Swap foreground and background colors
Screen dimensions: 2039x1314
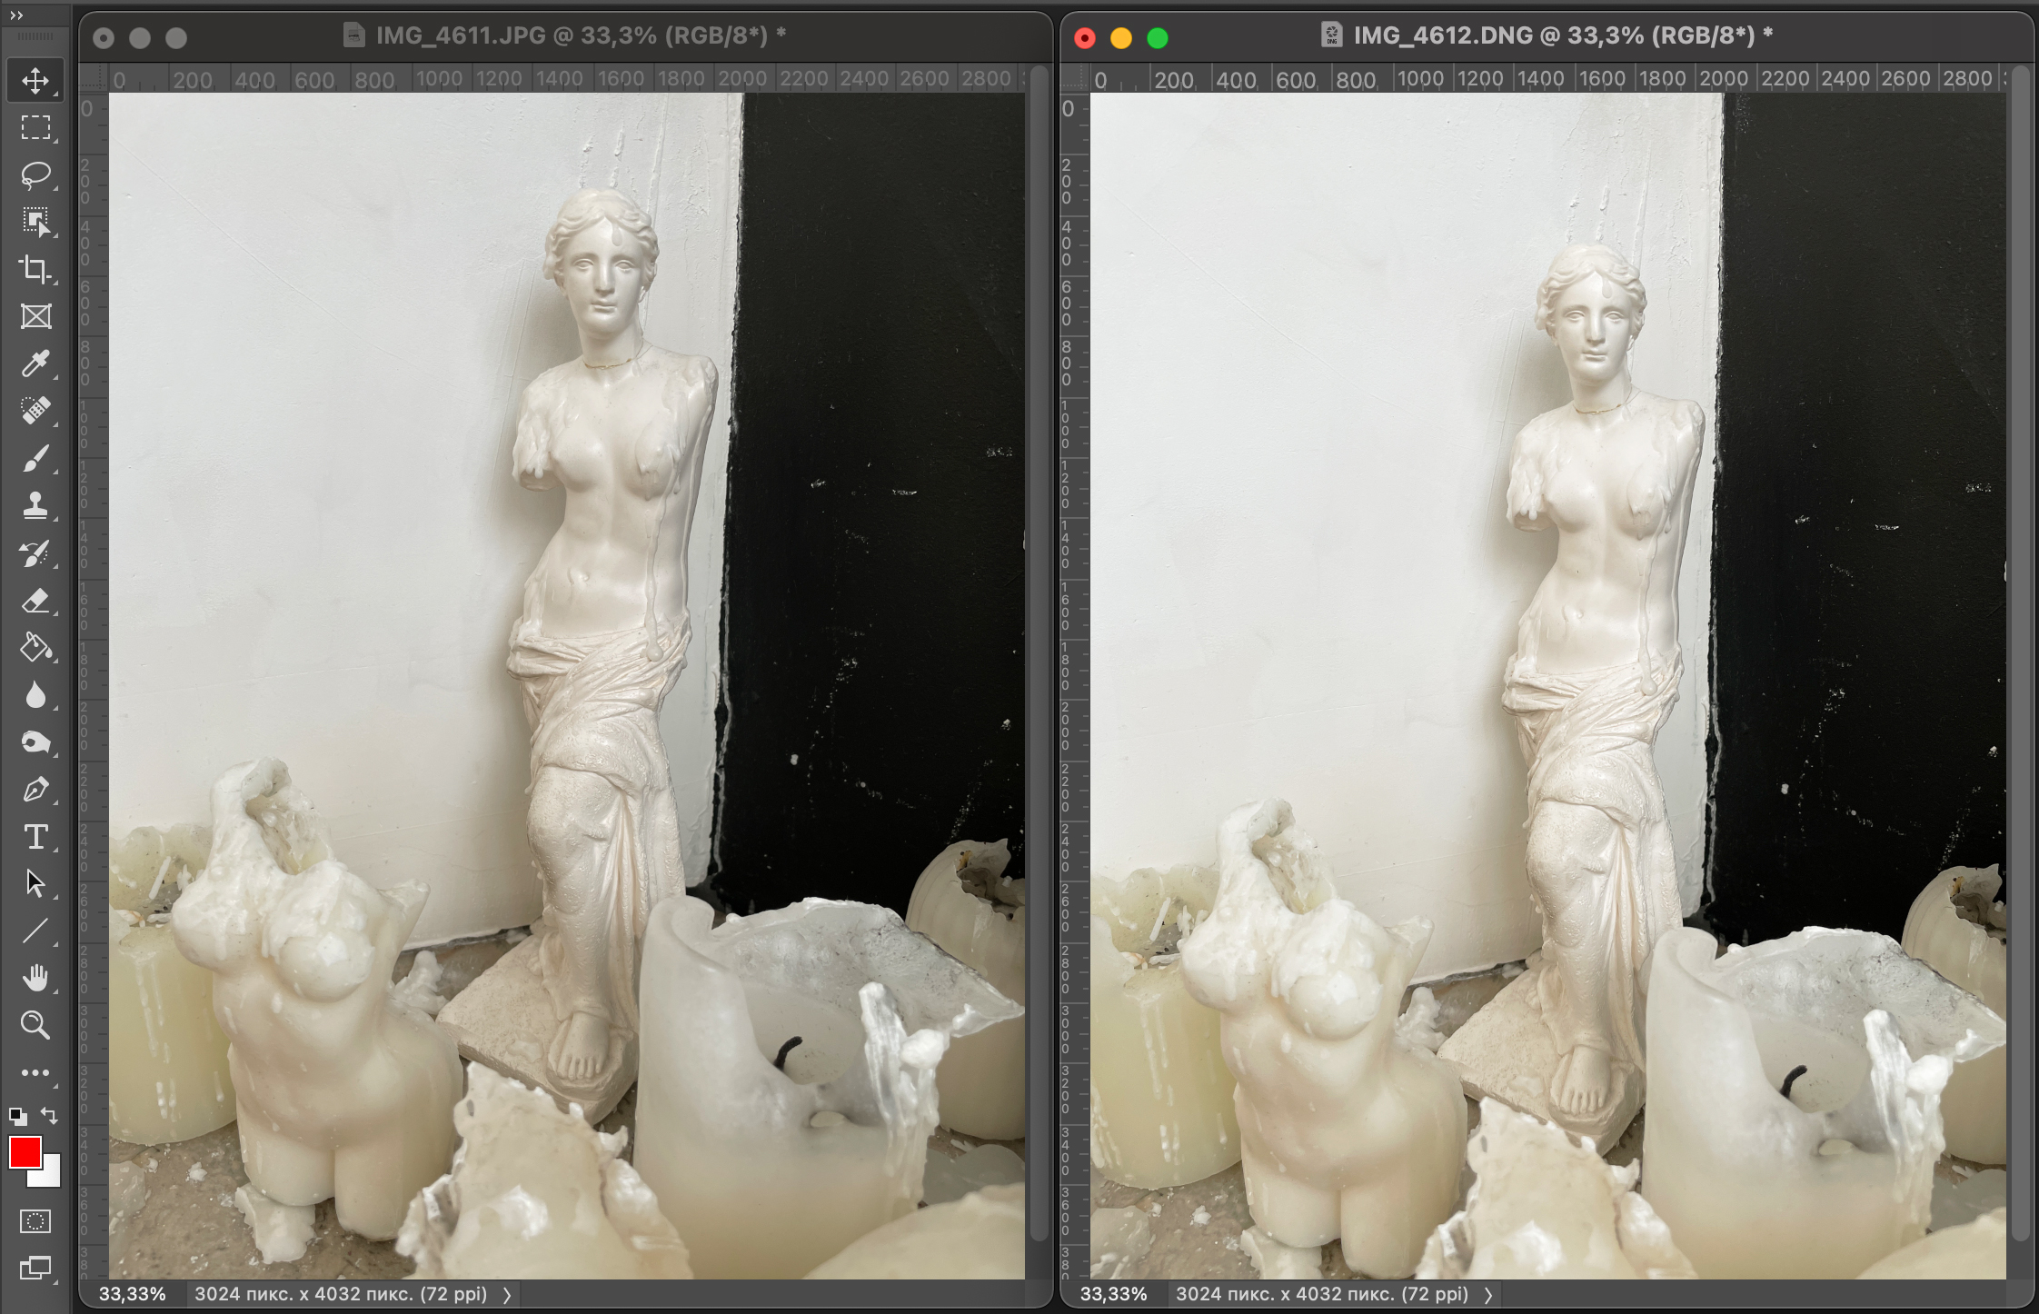pos(50,1116)
